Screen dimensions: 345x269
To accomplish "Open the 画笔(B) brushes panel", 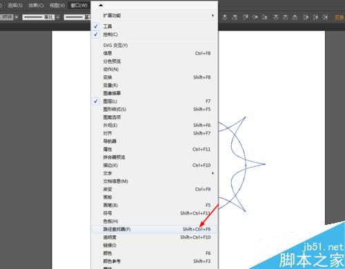I will 155,205.
